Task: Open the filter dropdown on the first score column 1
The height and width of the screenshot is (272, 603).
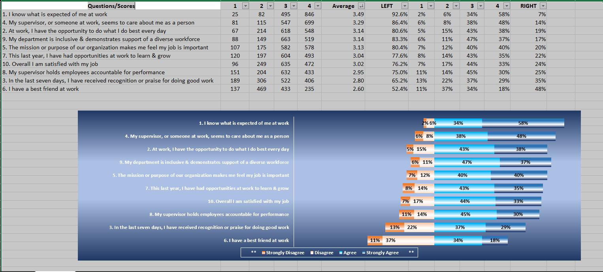Action: coord(245,6)
